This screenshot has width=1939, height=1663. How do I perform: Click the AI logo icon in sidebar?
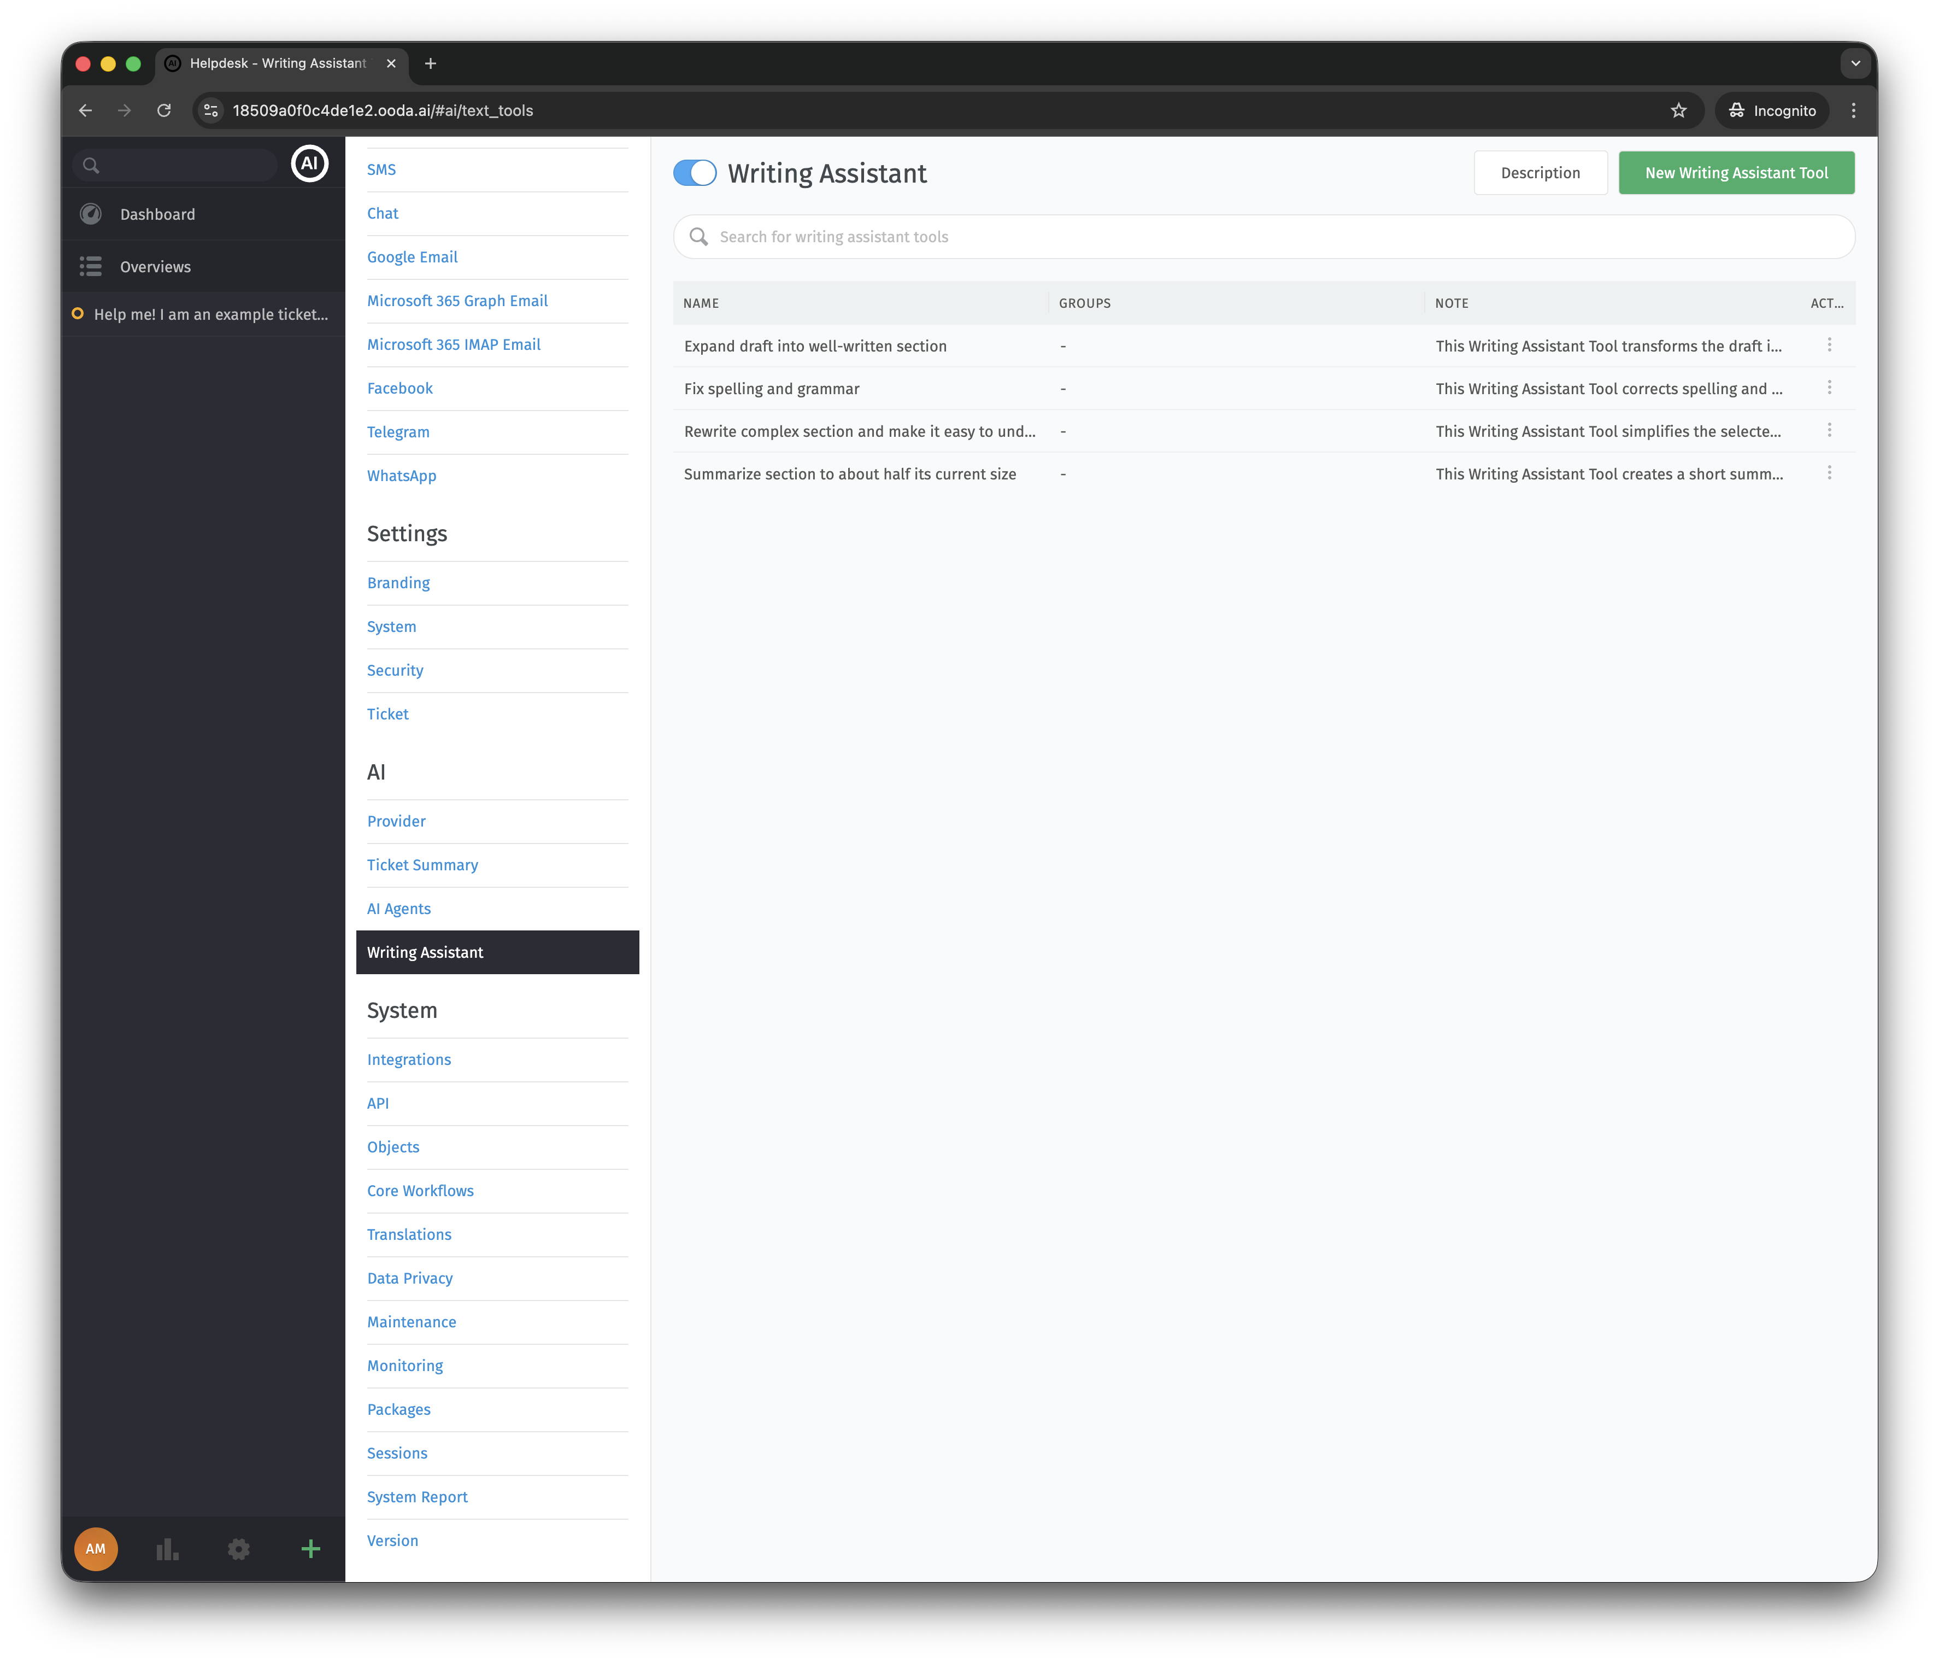point(310,164)
